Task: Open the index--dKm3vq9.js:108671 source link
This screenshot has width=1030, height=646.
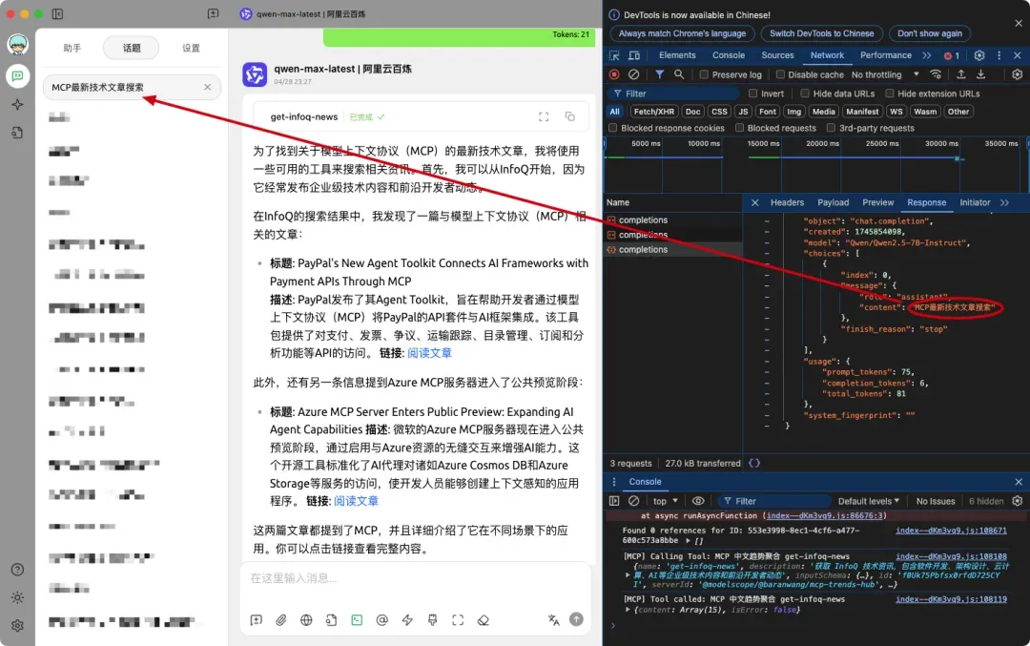Action: coord(951,531)
